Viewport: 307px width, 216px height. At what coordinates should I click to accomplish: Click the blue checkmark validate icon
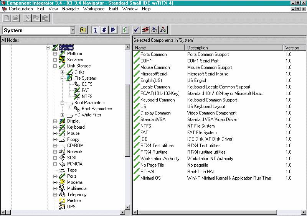pos(137,30)
